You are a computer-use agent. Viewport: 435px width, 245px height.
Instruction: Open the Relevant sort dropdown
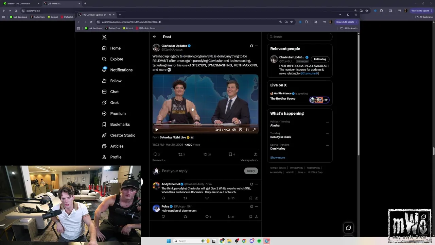159,160
